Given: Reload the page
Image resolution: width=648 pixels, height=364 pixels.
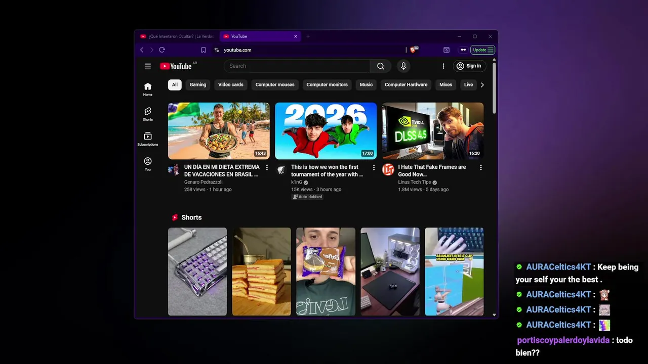Looking at the screenshot, I should coord(162,50).
